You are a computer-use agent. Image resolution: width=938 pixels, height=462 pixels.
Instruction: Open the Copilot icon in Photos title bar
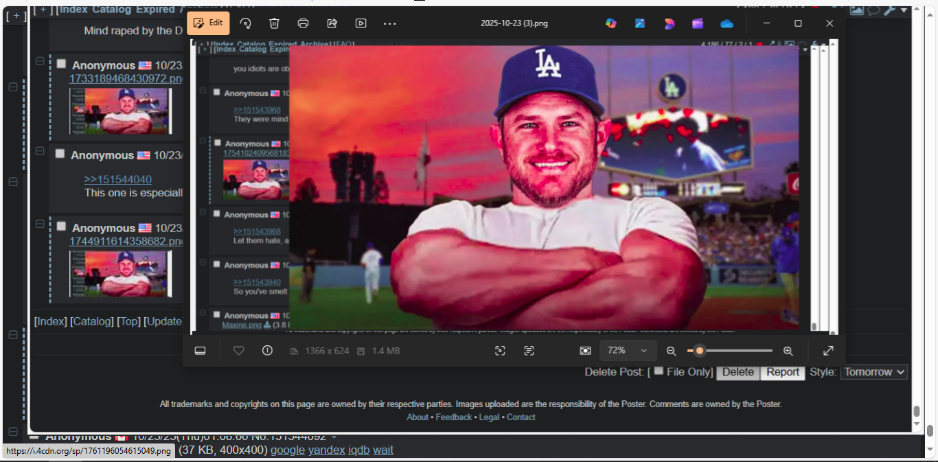pyautogui.click(x=611, y=23)
